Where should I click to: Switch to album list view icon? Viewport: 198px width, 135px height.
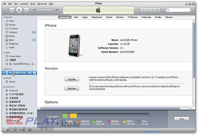[x=148, y=10]
